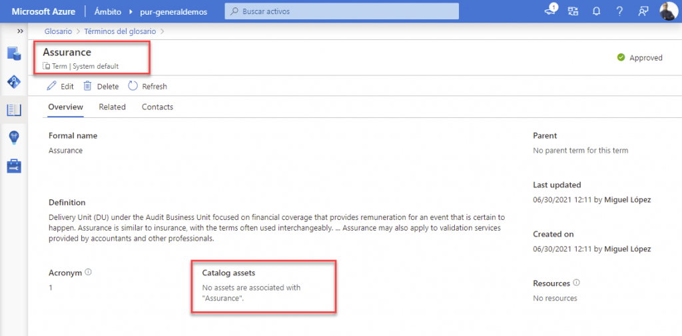This screenshot has width=682, height=336.
Task: Switch to the Contacts tab
Action: click(x=157, y=107)
